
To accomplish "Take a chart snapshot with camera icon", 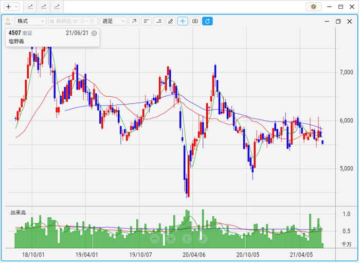I will [195, 21].
